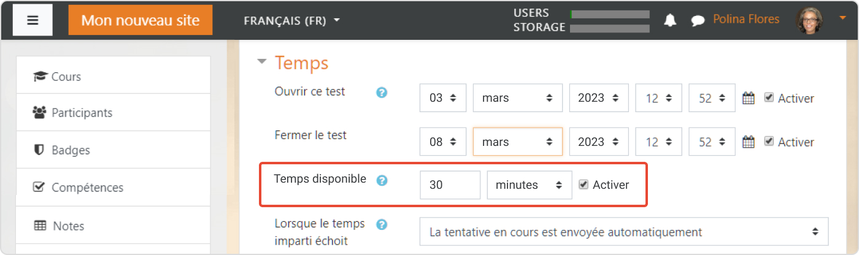This screenshot has width=859, height=255.
Task: Open notifications bell icon
Action: pos(670,20)
